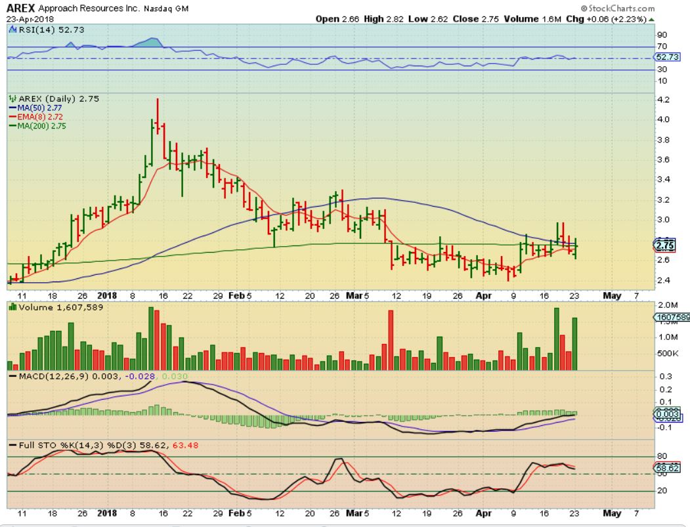Click the High 2.82 value
The width and height of the screenshot is (690, 527).
(x=383, y=19)
